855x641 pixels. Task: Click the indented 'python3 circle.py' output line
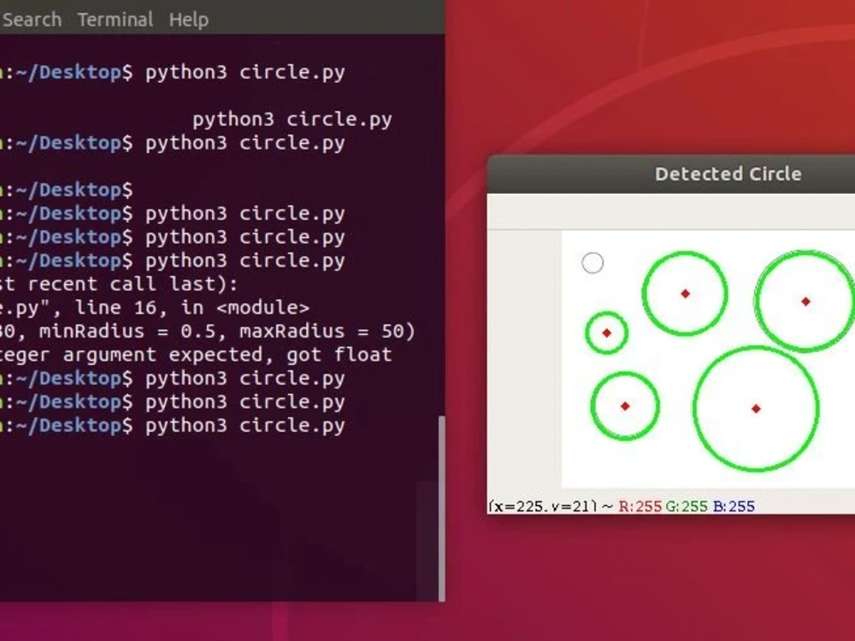tap(292, 120)
